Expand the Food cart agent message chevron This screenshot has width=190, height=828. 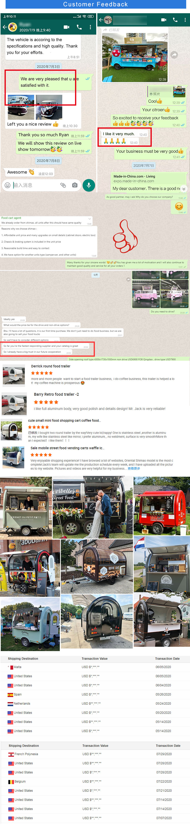tap(89, 219)
